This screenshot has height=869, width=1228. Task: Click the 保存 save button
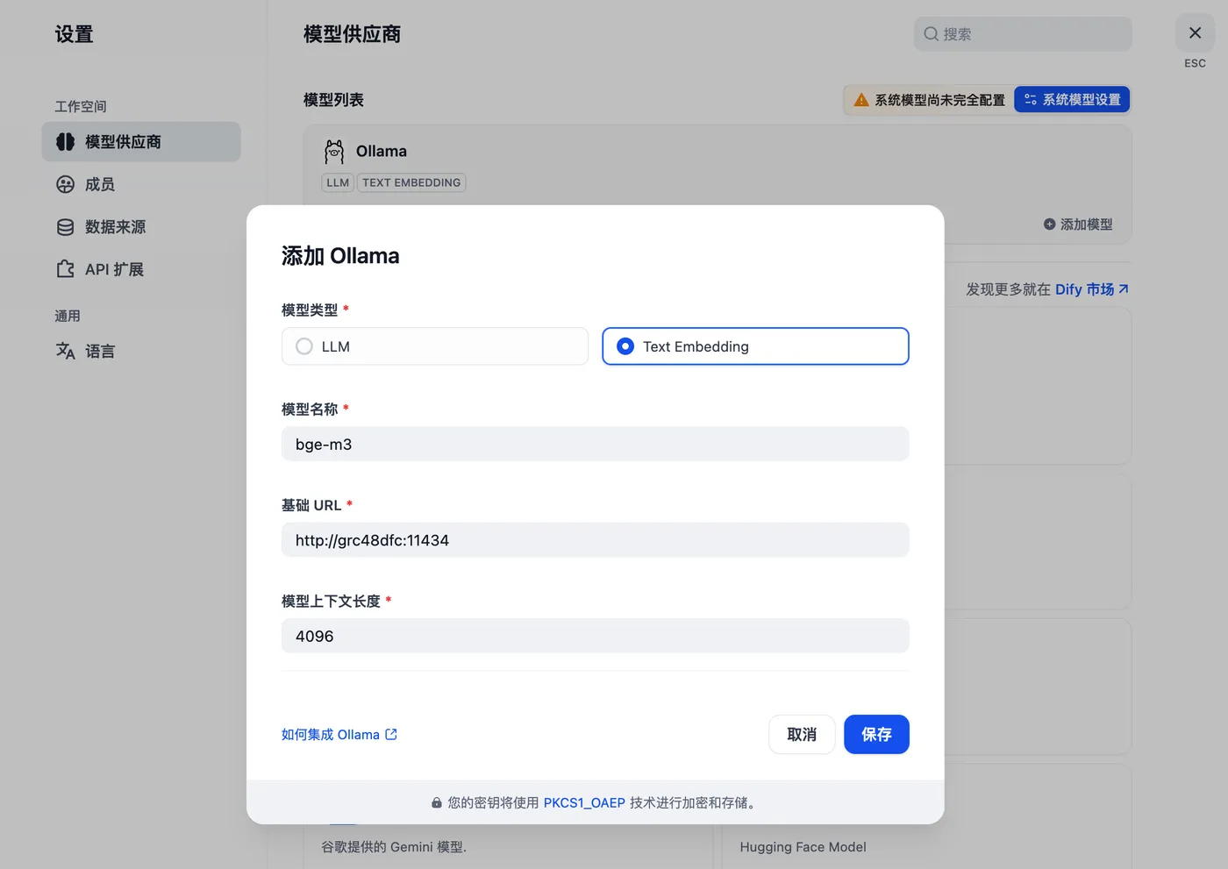tap(876, 735)
